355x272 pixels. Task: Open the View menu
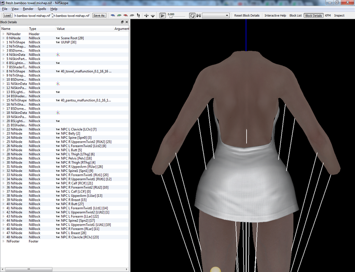[15, 9]
